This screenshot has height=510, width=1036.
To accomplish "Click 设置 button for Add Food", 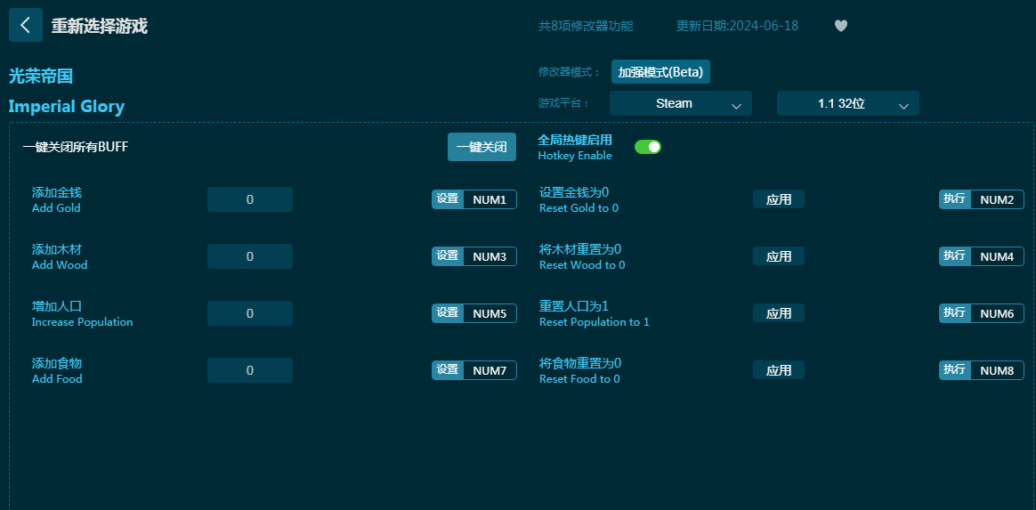I will coord(448,369).
